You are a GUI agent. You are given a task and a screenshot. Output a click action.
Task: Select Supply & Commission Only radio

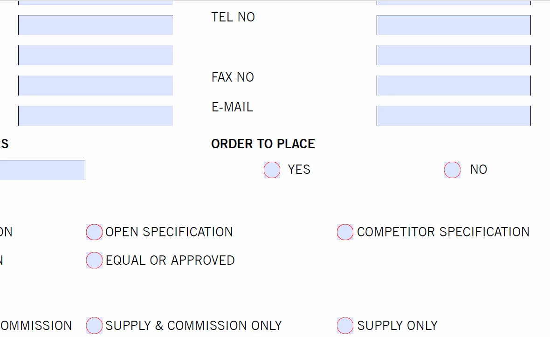pos(94,325)
